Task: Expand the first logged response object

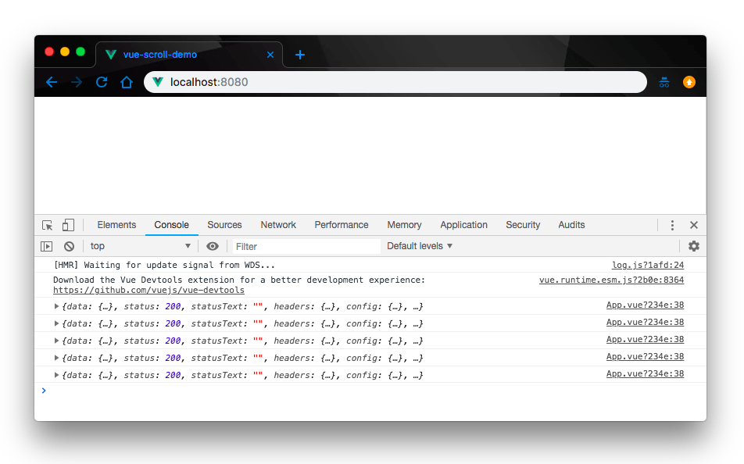Action: (56, 306)
